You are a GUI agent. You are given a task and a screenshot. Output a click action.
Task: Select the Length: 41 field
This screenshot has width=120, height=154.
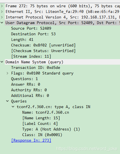pyautogui.click(x=22, y=39)
